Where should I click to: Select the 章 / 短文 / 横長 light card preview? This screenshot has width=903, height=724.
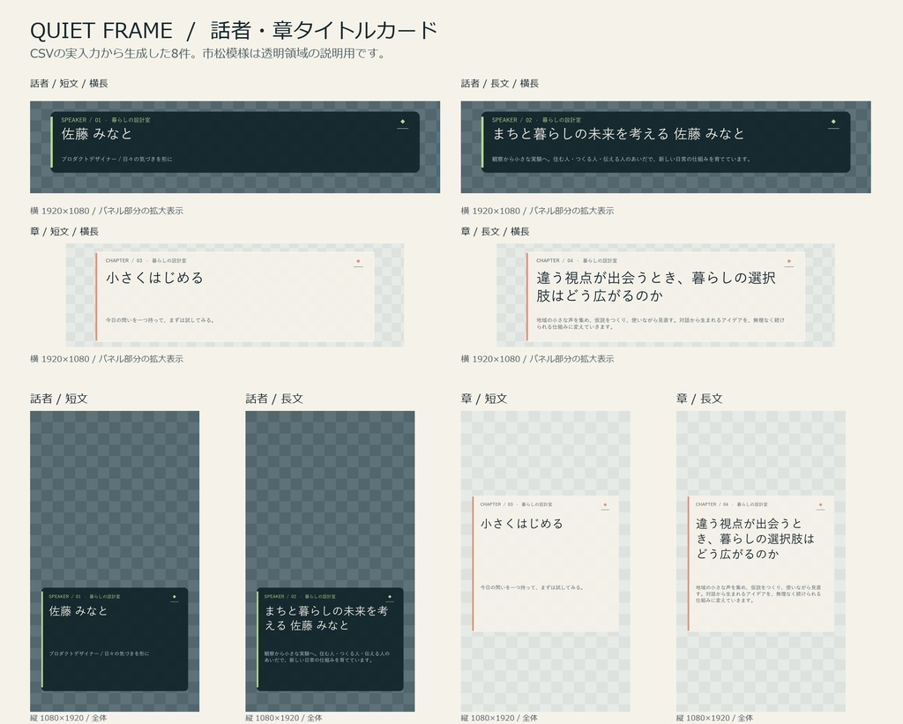235,295
